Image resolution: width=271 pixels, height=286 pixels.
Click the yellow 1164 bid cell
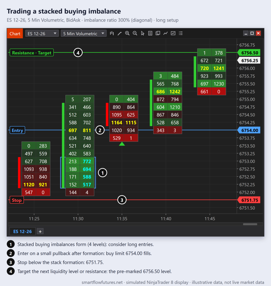click(117, 123)
